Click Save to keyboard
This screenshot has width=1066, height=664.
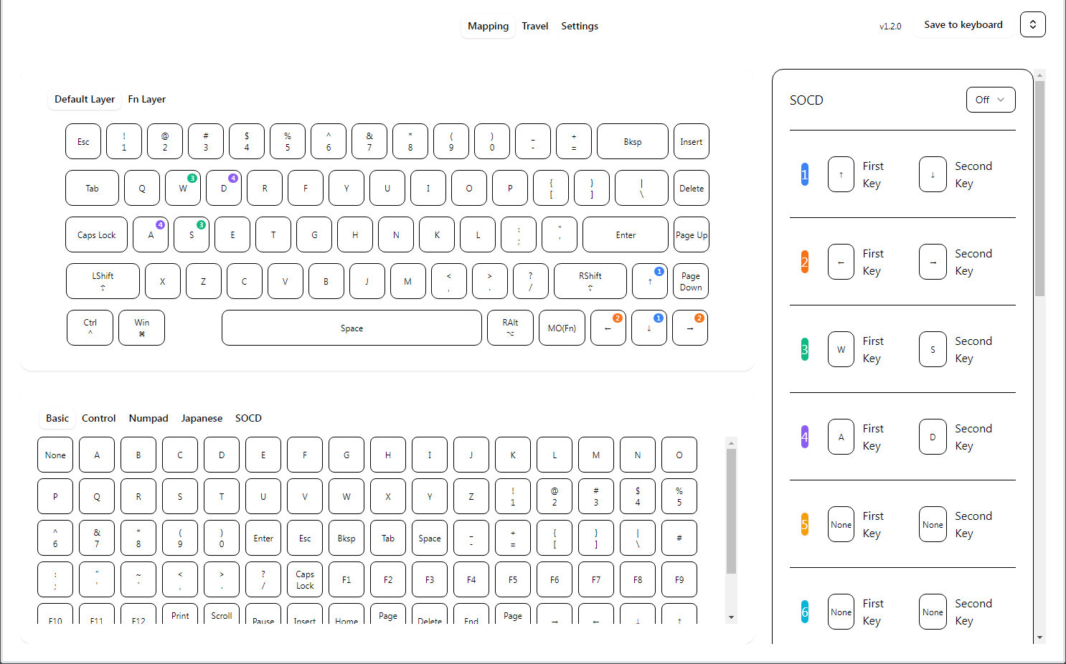[963, 24]
